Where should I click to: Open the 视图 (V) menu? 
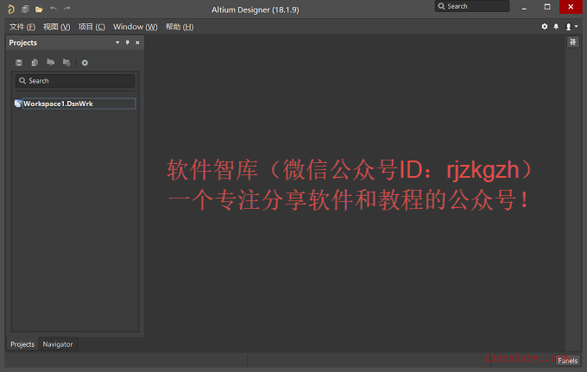click(56, 27)
